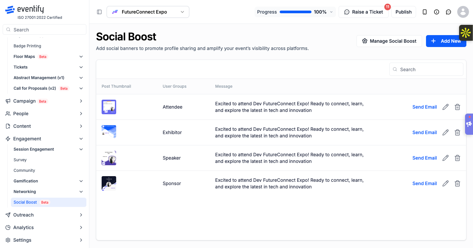Open the purple floating side widget
This screenshot has height=248, width=473.
point(469,124)
